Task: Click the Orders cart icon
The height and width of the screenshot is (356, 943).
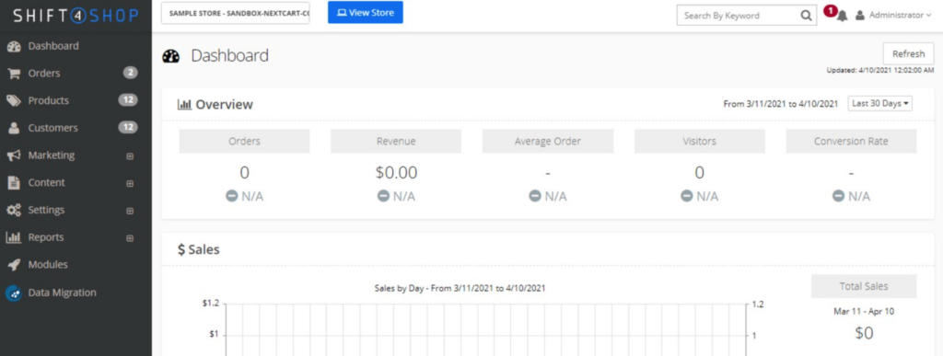Action: pyautogui.click(x=14, y=74)
